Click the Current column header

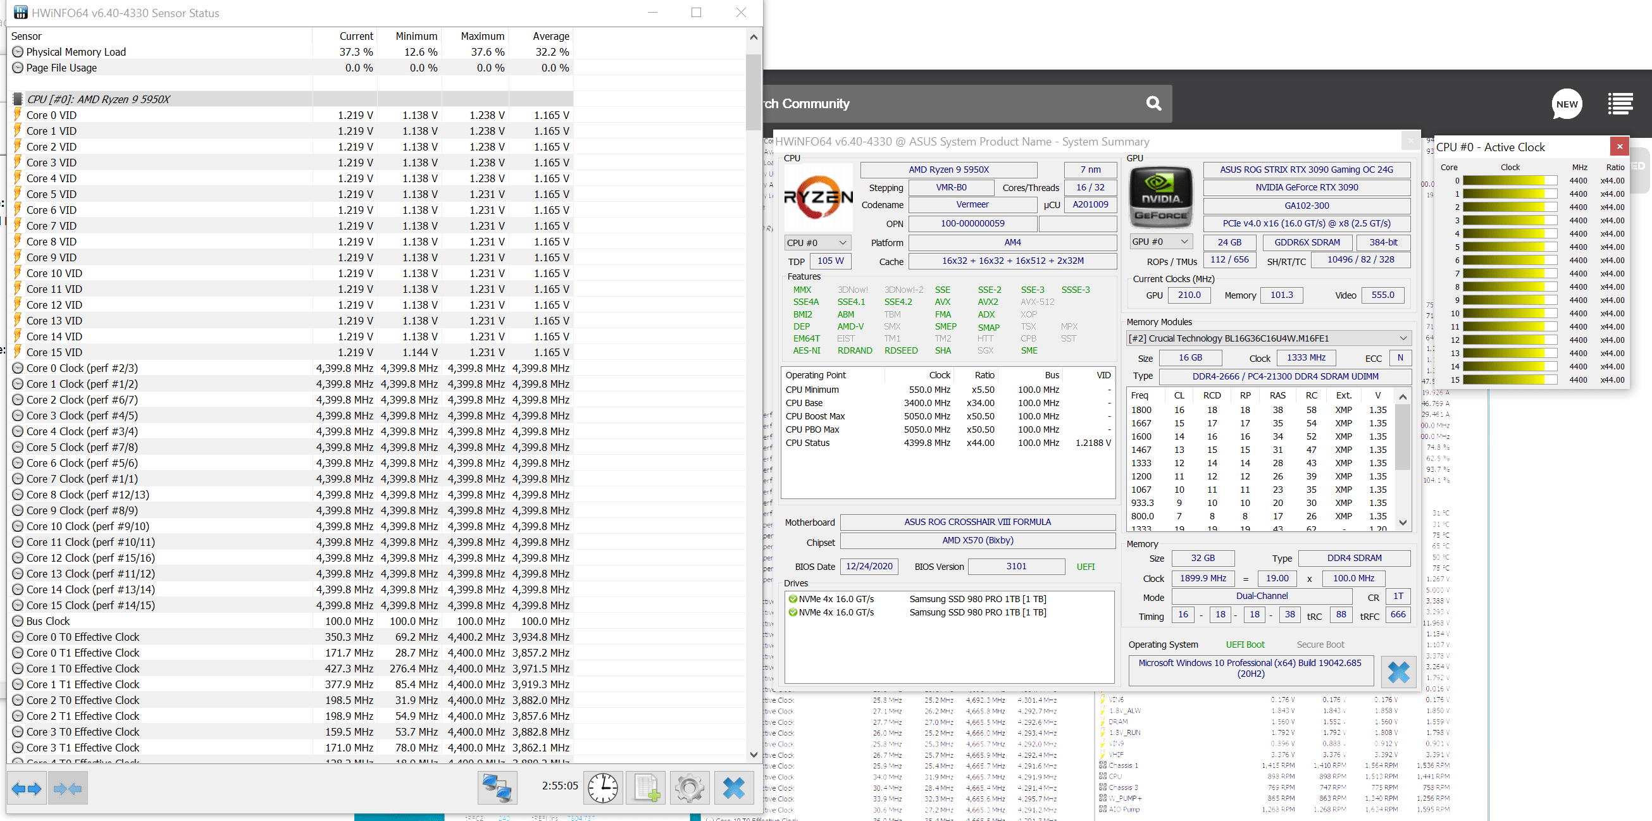coord(345,37)
